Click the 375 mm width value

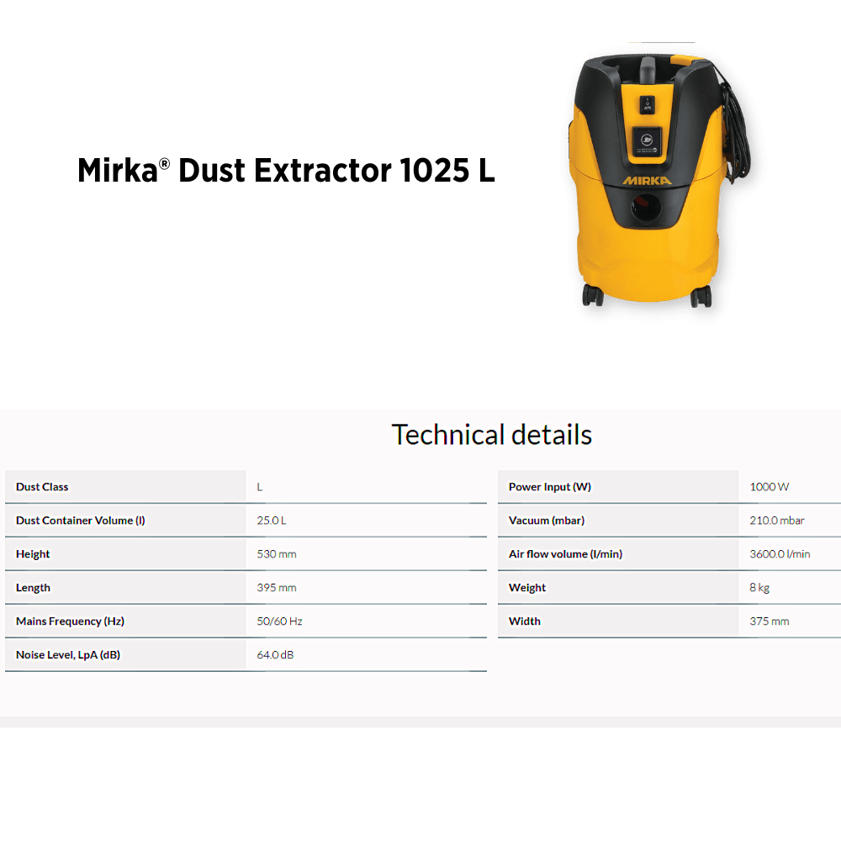(x=770, y=621)
